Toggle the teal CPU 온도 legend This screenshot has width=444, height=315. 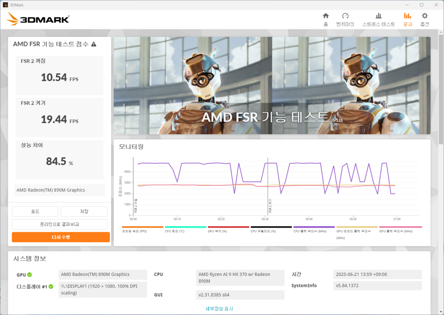click(186, 229)
